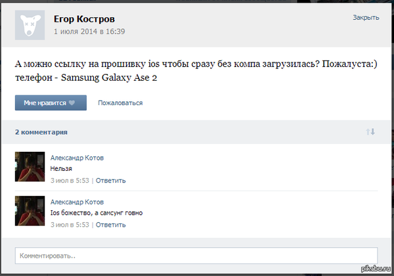Click timestamp under the Ios божество comment
Image resolution: width=394 pixels, height=276 pixels.
[70, 225]
